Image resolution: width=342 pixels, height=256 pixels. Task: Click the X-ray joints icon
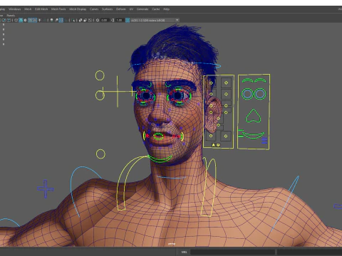pyautogui.click(x=90, y=20)
